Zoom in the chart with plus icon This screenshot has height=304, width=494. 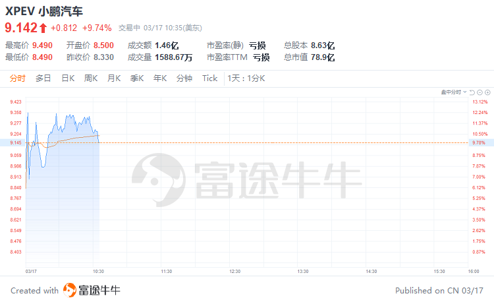click(487, 92)
